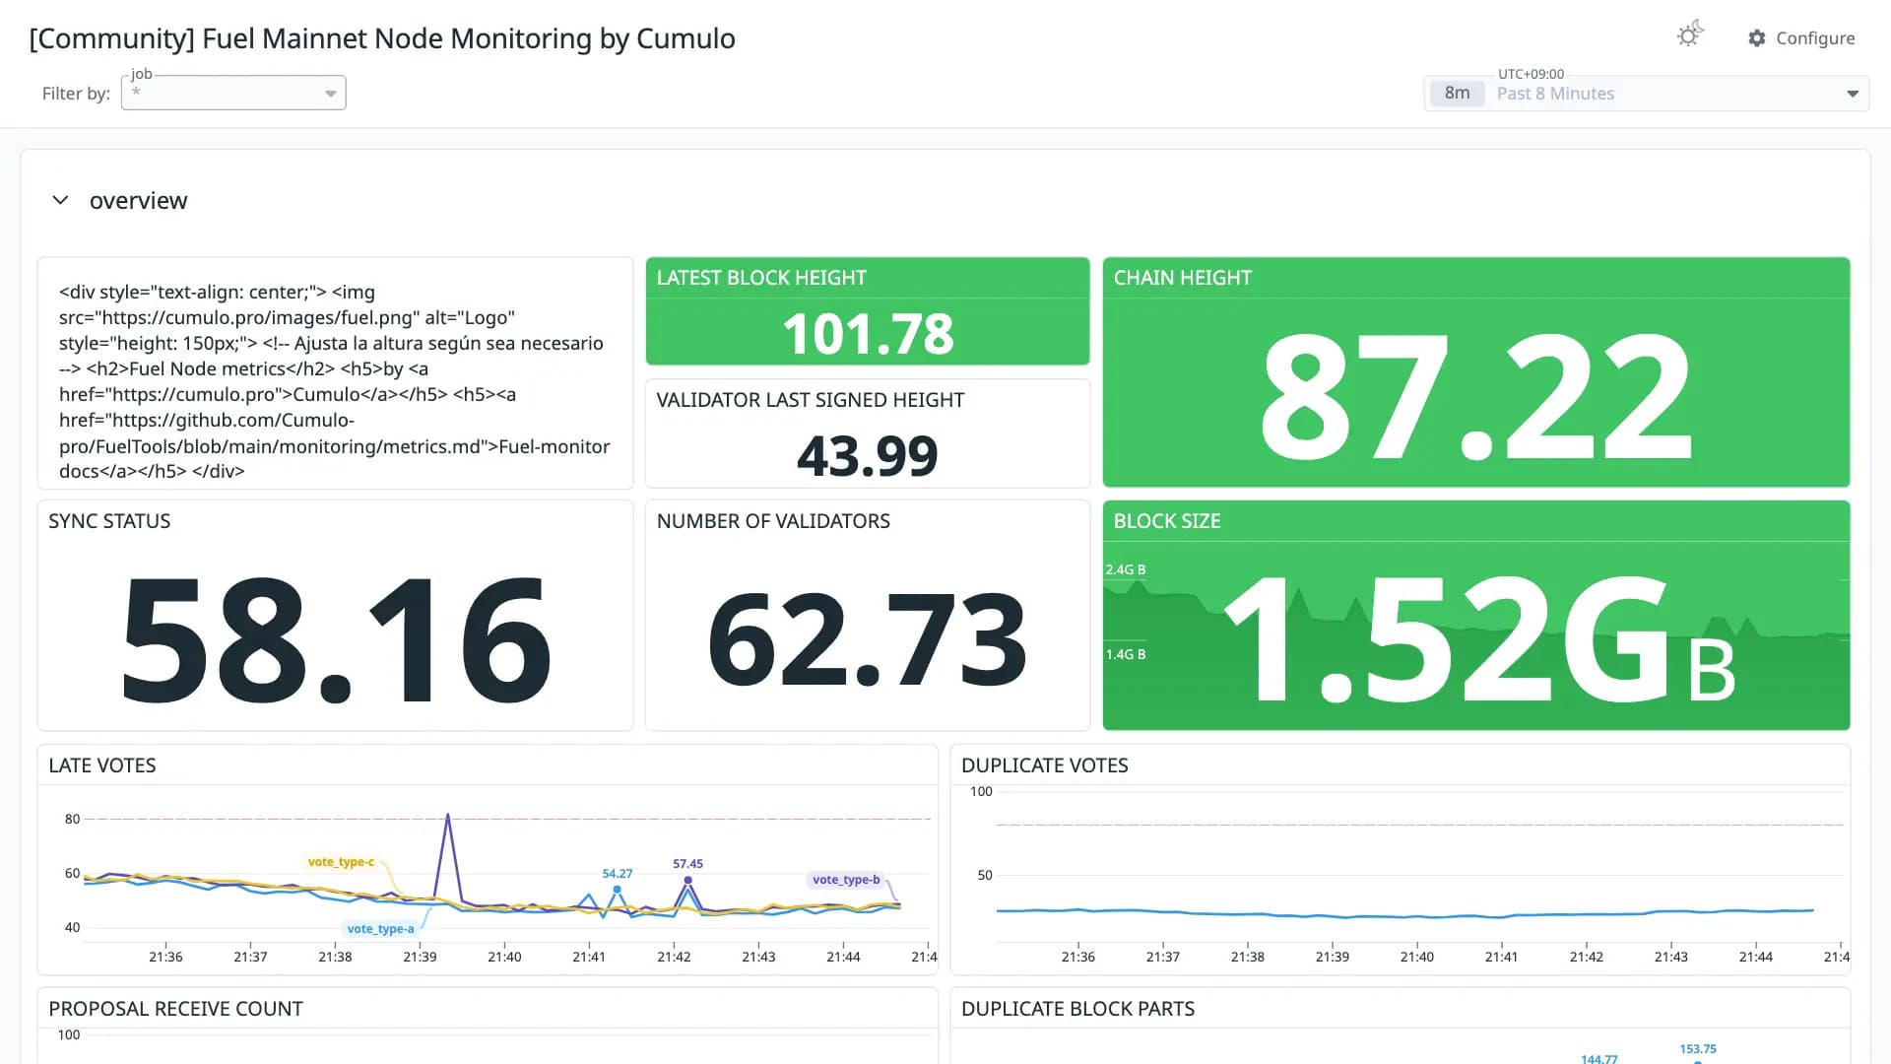The width and height of the screenshot is (1891, 1064).
Task: Click the 8m time range badge
Action: point(1457,94)
